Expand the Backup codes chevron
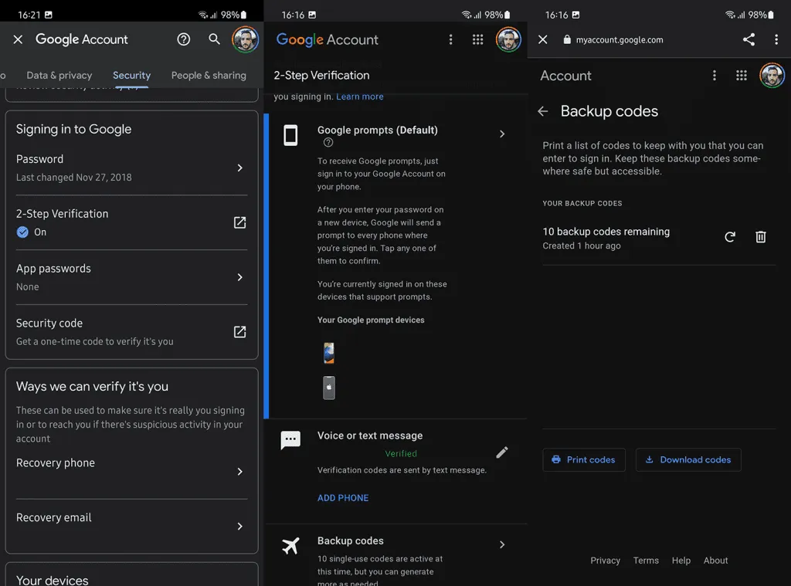The width and height of the screenshot is (791, 586). [x=502, y=544]
